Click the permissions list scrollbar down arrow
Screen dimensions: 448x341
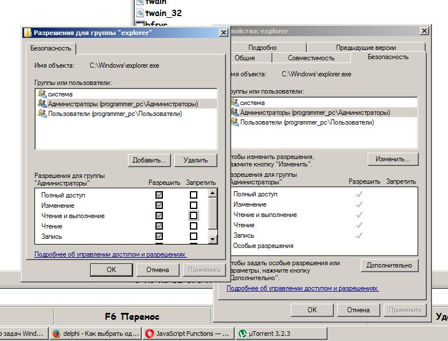coord(212,239)
